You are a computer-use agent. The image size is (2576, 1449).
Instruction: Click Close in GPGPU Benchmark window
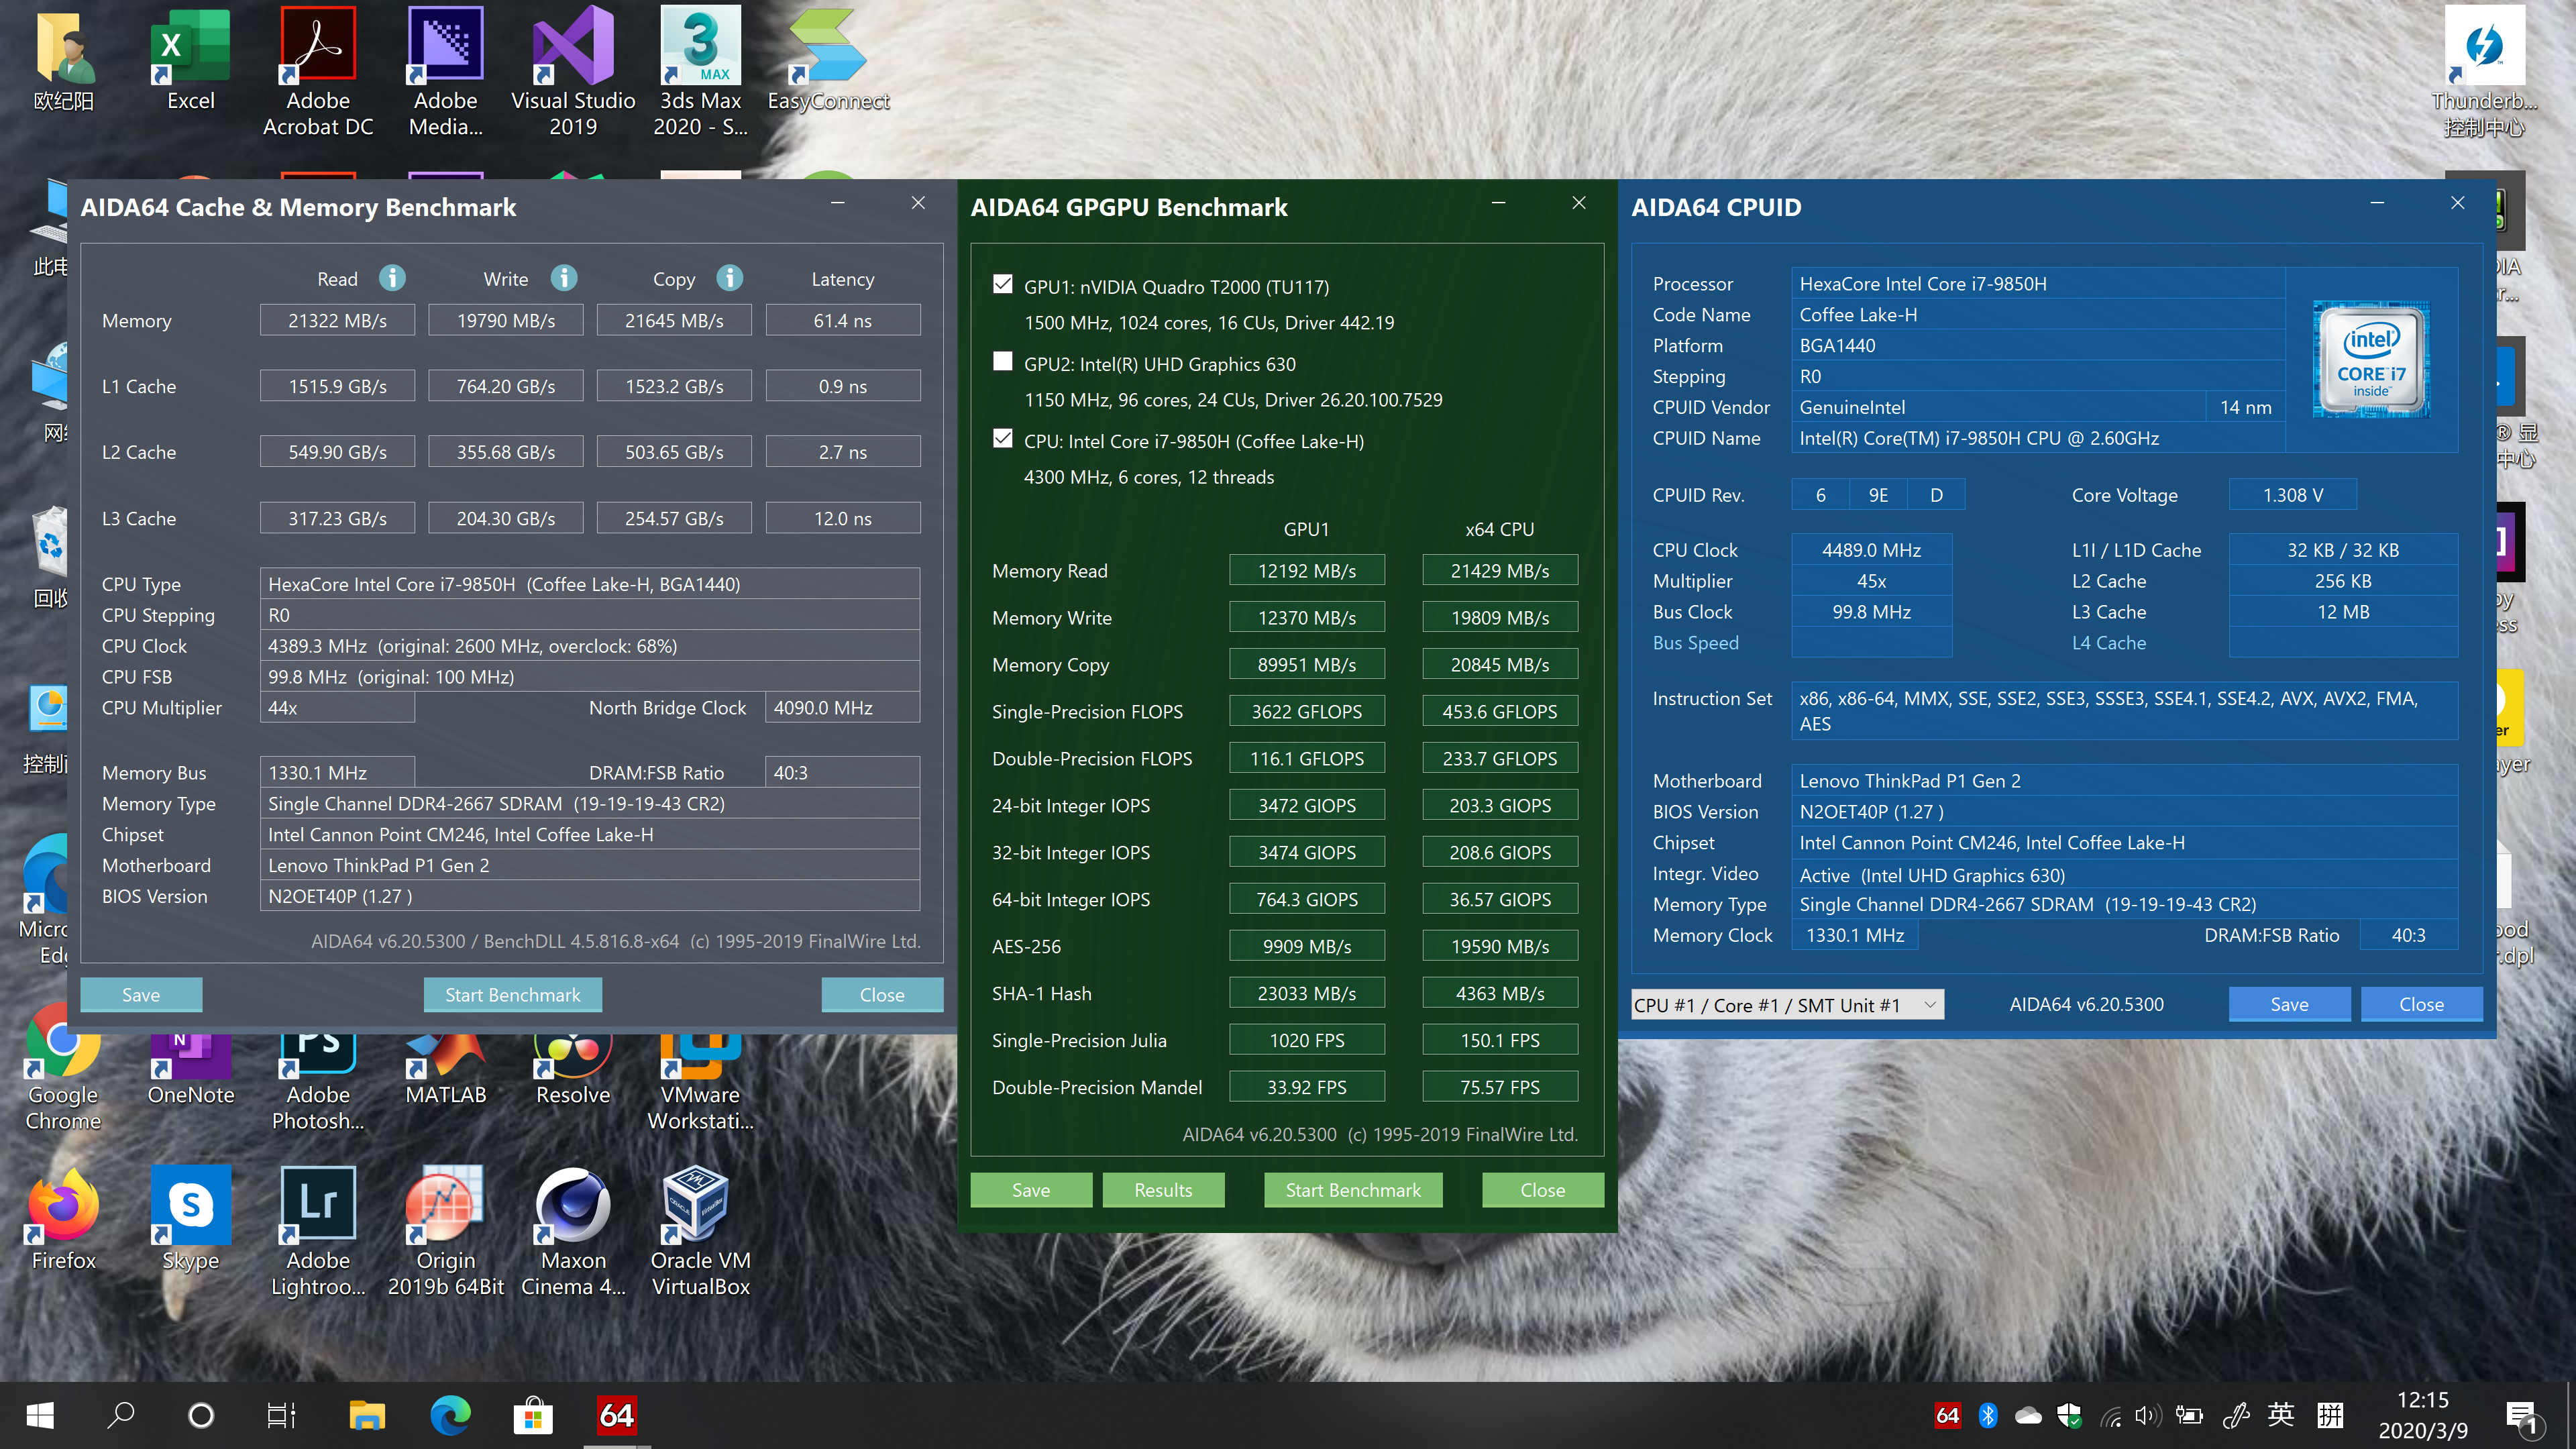coord(1543,1190)
